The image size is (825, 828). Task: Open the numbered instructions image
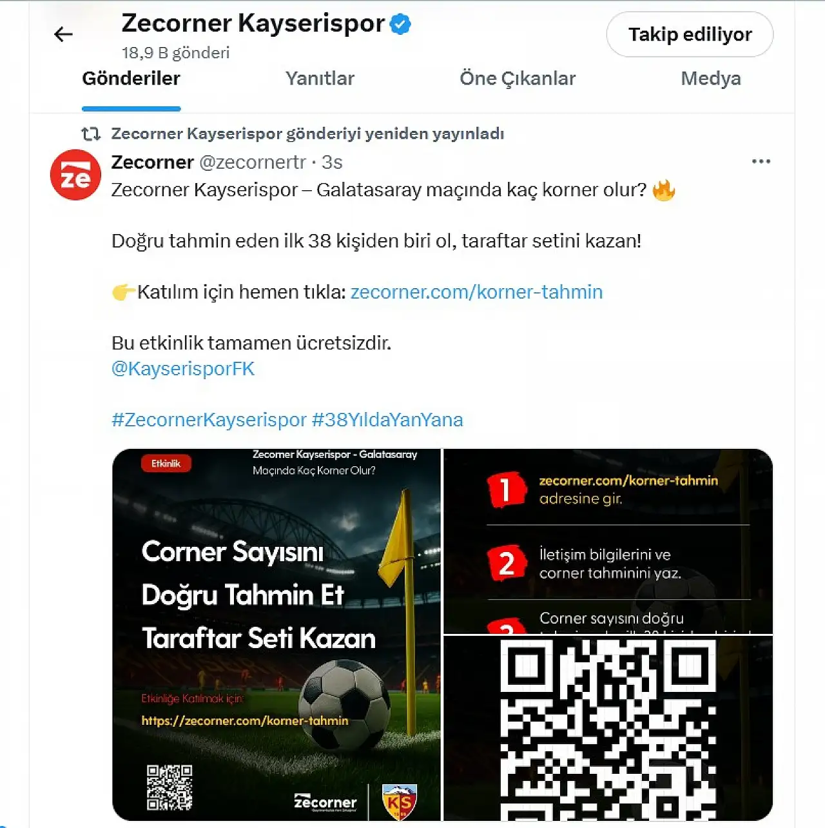pyautogui.click(x=608, y=541)
